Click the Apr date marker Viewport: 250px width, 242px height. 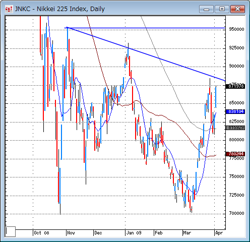pos(219,233)
